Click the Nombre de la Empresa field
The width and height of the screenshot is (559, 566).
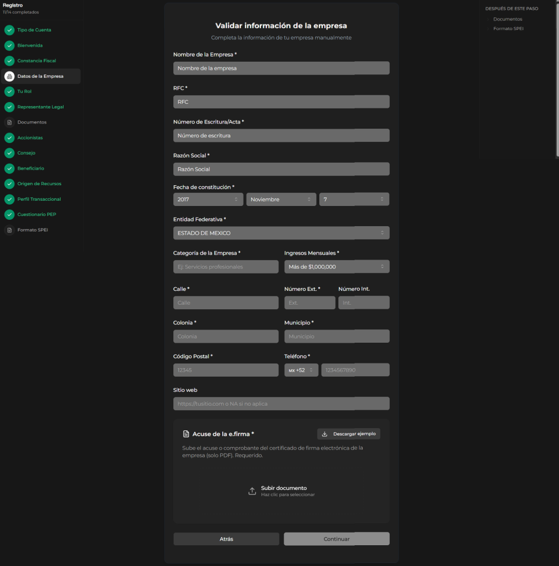[x=281, y=68]
